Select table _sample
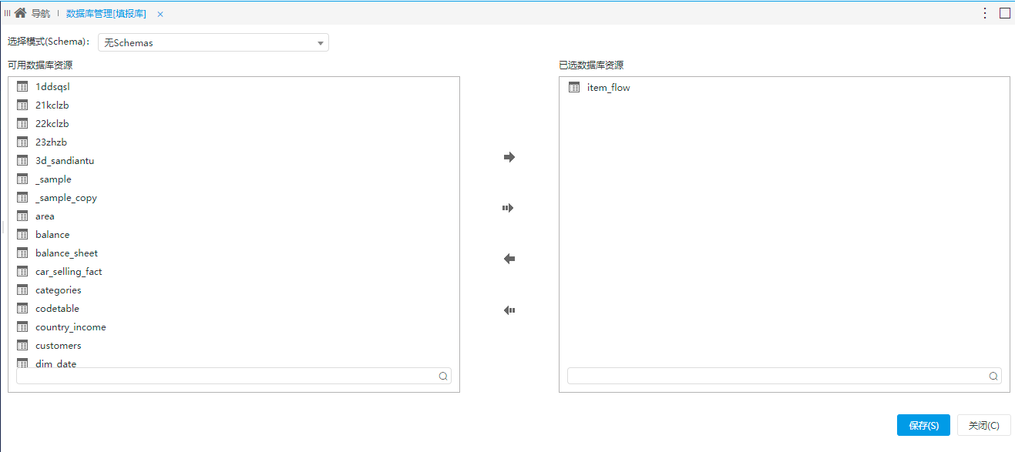The height and width of the screenshot is (452, 1015). click(53, 179)
